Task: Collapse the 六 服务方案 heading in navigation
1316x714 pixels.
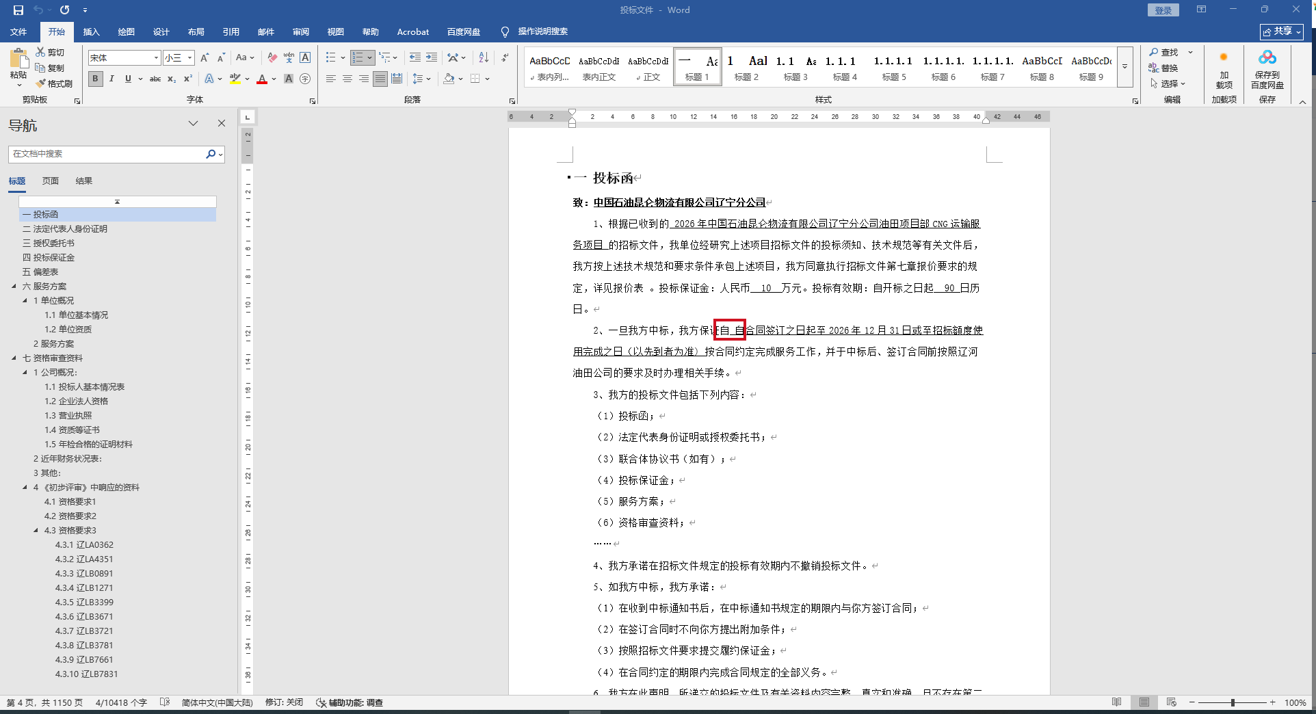Action: (14, 286)
